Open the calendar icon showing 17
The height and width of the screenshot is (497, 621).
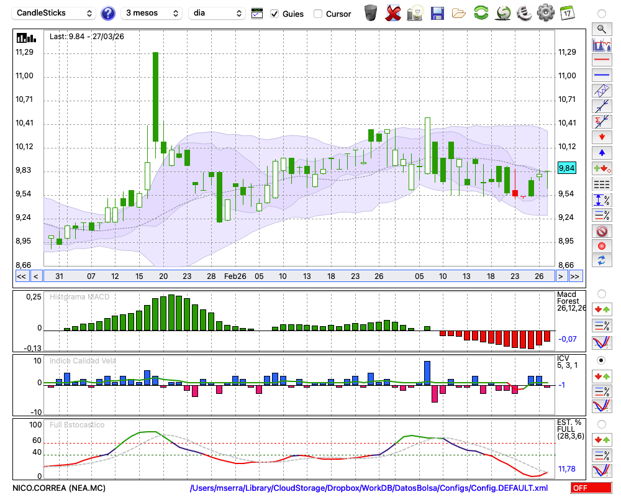pos(566,13)
